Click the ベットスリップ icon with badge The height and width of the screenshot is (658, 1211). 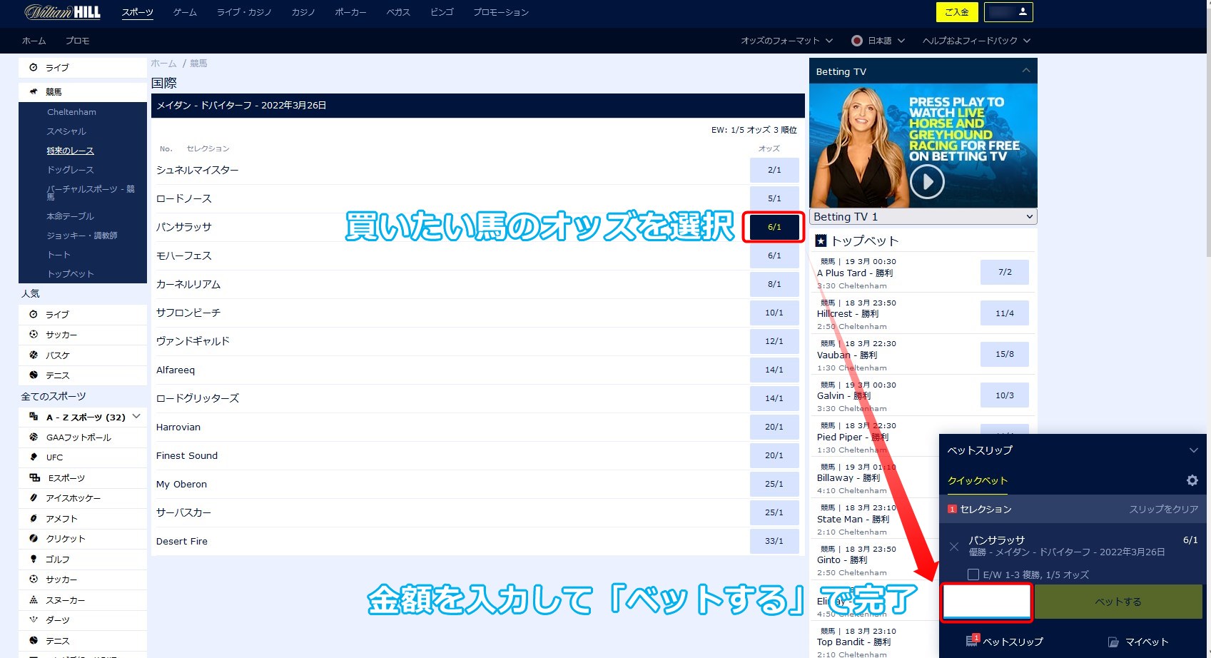coord(973,640)
